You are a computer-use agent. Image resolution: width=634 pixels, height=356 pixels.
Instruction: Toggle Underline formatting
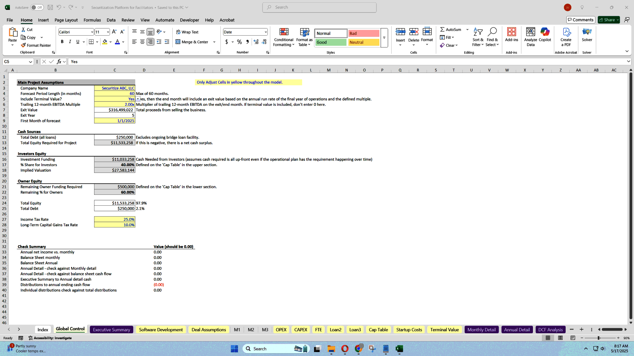tap(78, 42)
